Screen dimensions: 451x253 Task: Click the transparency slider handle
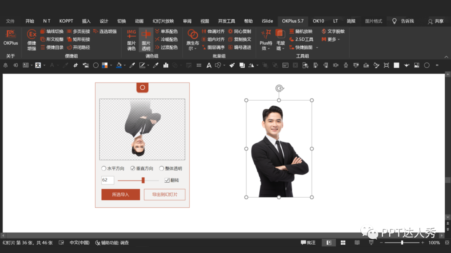(143, 180)
